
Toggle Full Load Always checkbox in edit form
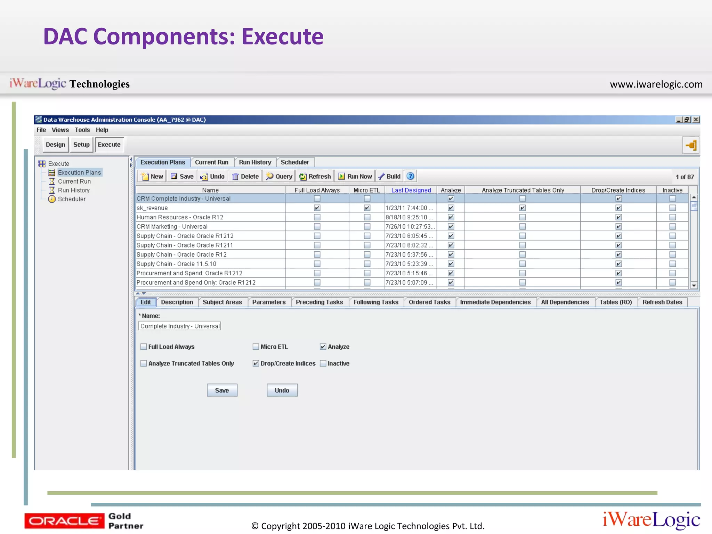pos(143,347)
